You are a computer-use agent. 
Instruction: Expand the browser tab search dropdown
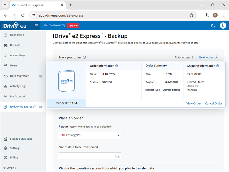(x=5, y=5)
